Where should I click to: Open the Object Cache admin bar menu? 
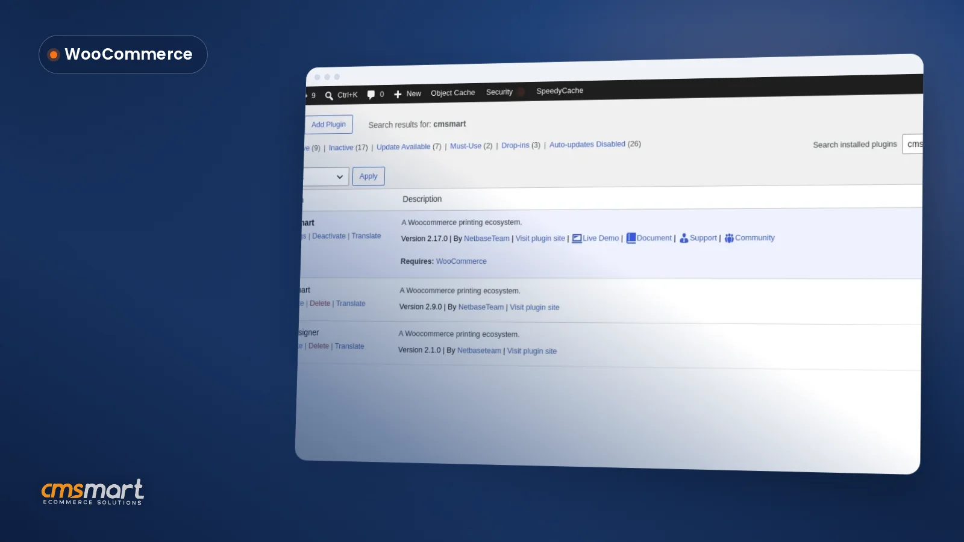(x=453, y=93)
